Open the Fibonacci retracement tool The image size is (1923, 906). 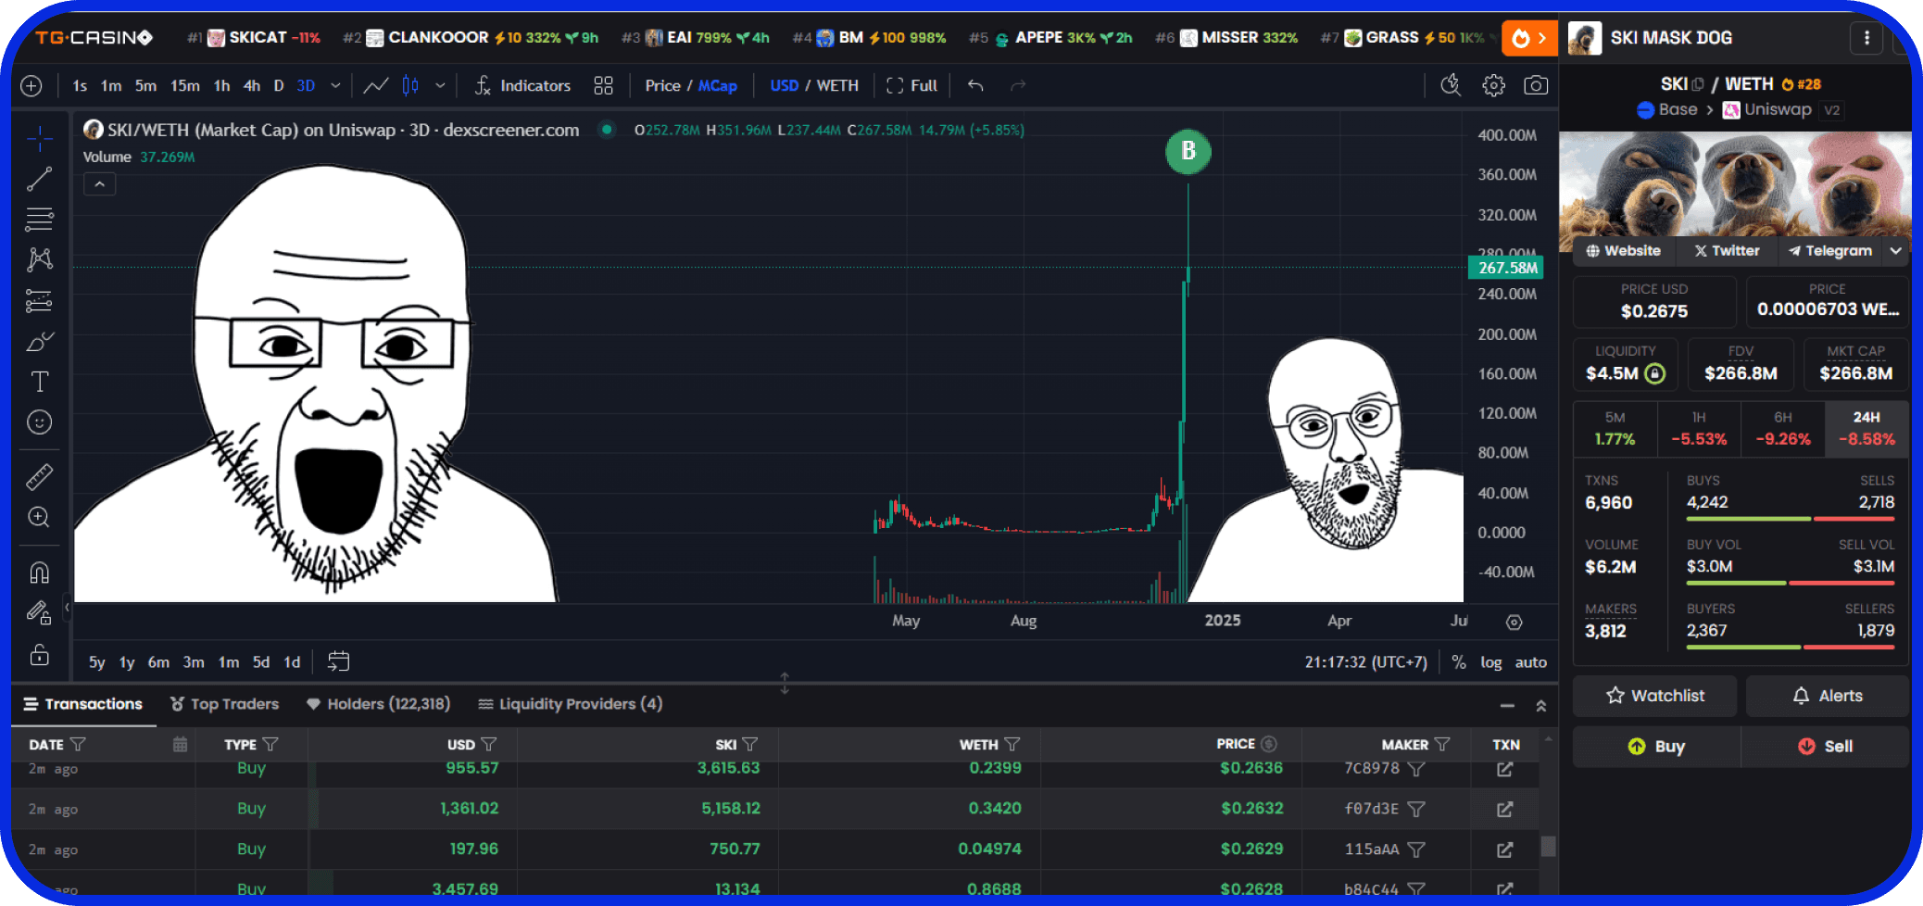pos(39,220)
